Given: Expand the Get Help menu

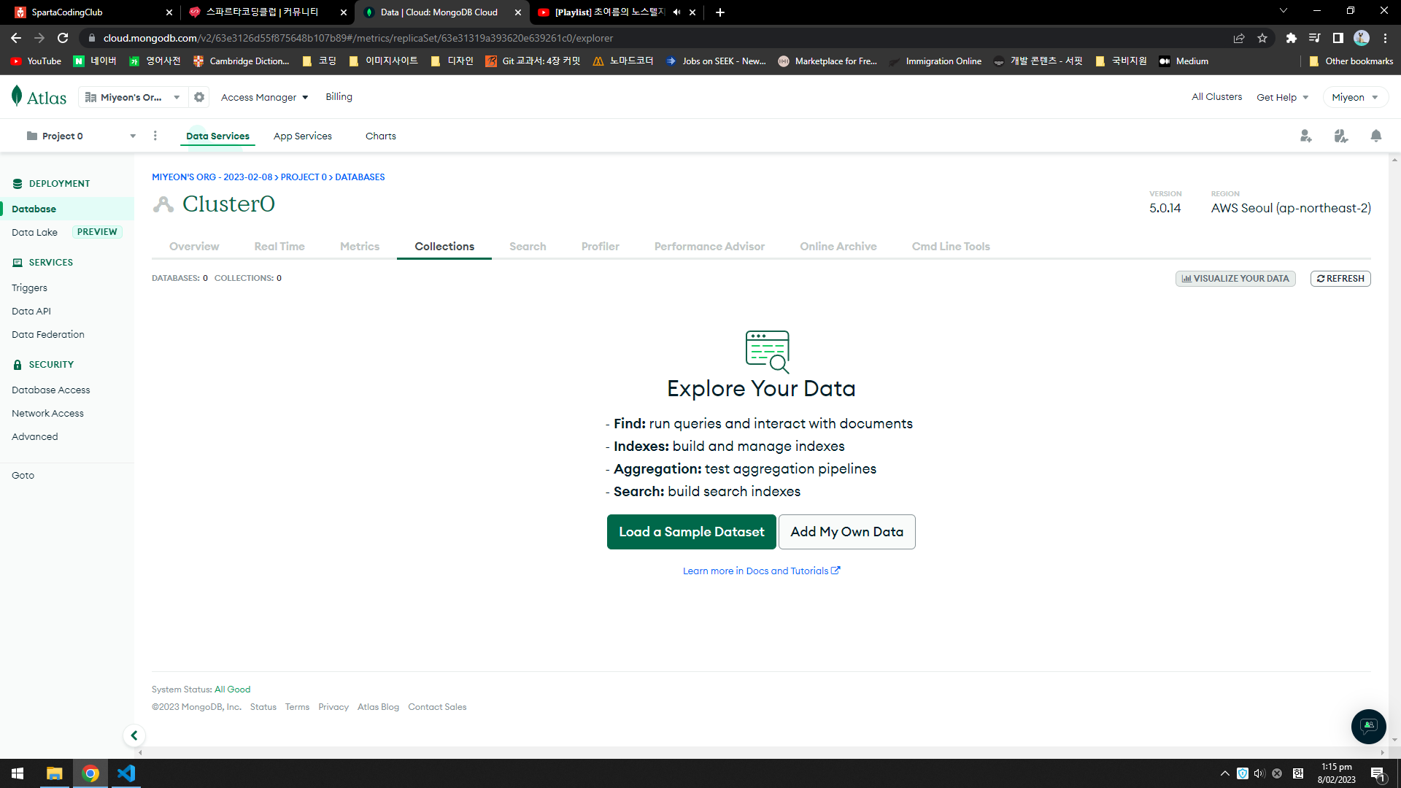Looking at the screenshot, I should pos(1282,97).
